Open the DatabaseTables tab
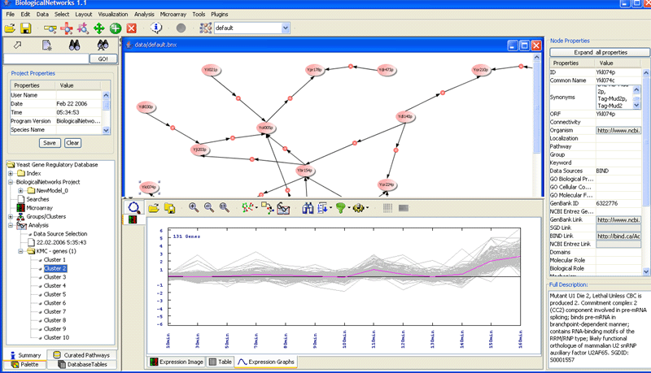This screenshot has height=373, width=651. point(82,364)
